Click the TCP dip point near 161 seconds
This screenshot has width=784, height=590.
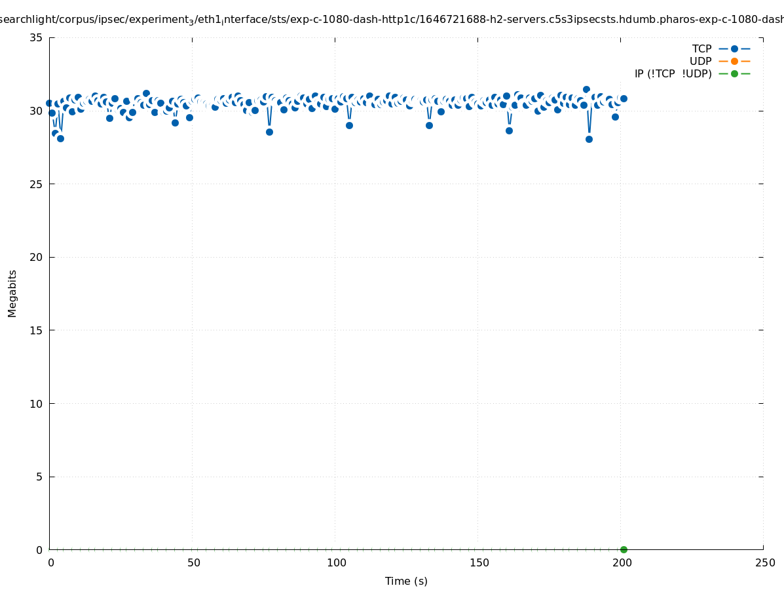coord(509,130)
